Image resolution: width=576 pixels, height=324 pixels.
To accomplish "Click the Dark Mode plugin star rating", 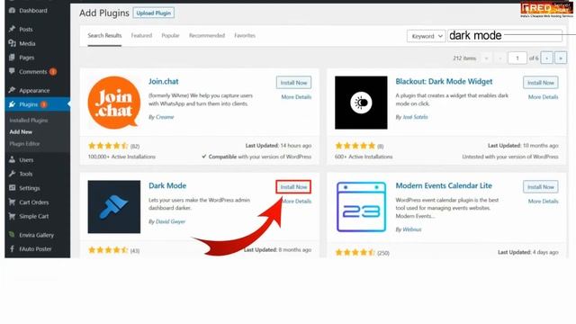I will point(108,250).
